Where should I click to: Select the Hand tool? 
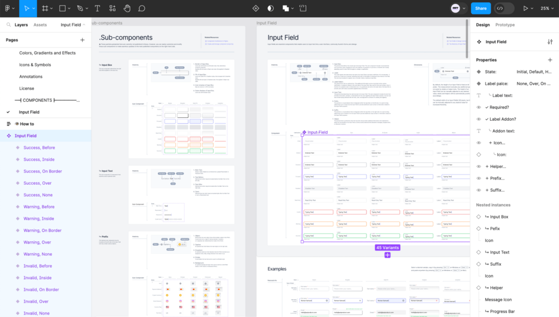click(x=127, y=8)
